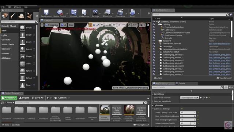Image resolution: width=234 pixels, height=132 pixels.
Task: Select PostProcessVolume in the World Outliner
Action: point(173,36)
